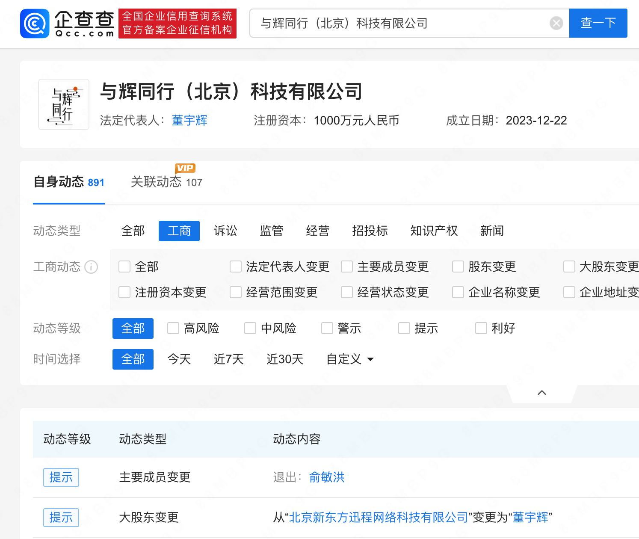Screen dimensions: 639x539
Task: Click the company title 与辉同行（北京）科技有限公司
Action: [x=231, y=92]
